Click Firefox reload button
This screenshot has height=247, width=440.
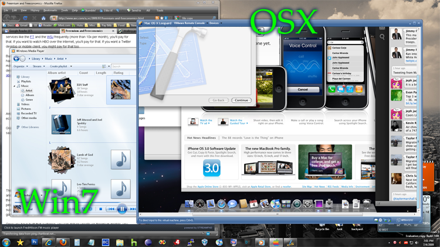click(25, 18)
